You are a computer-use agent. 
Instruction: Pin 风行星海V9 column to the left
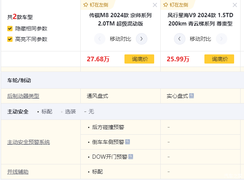click(x=176, y=5)
